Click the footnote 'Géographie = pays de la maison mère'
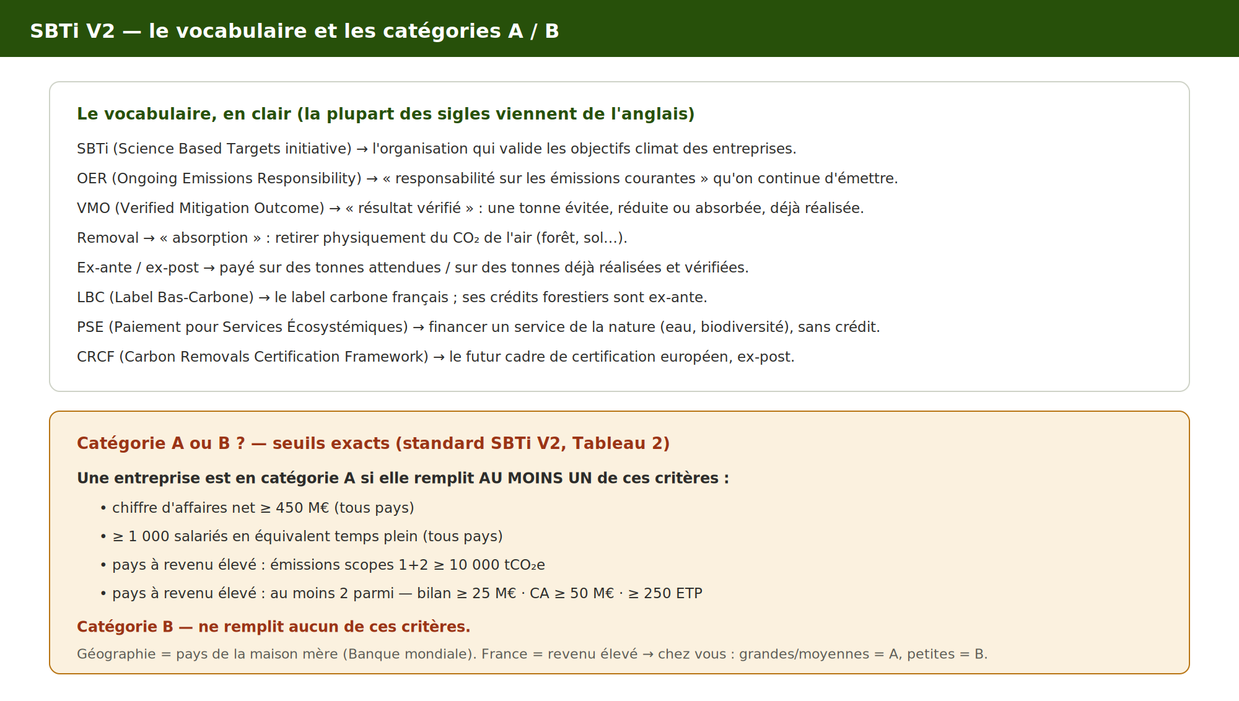Screen dimensions: 1239x701 click(x=532, y=654)
